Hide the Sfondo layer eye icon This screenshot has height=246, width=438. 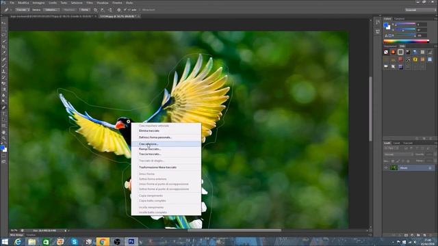[x=386, y=167]
